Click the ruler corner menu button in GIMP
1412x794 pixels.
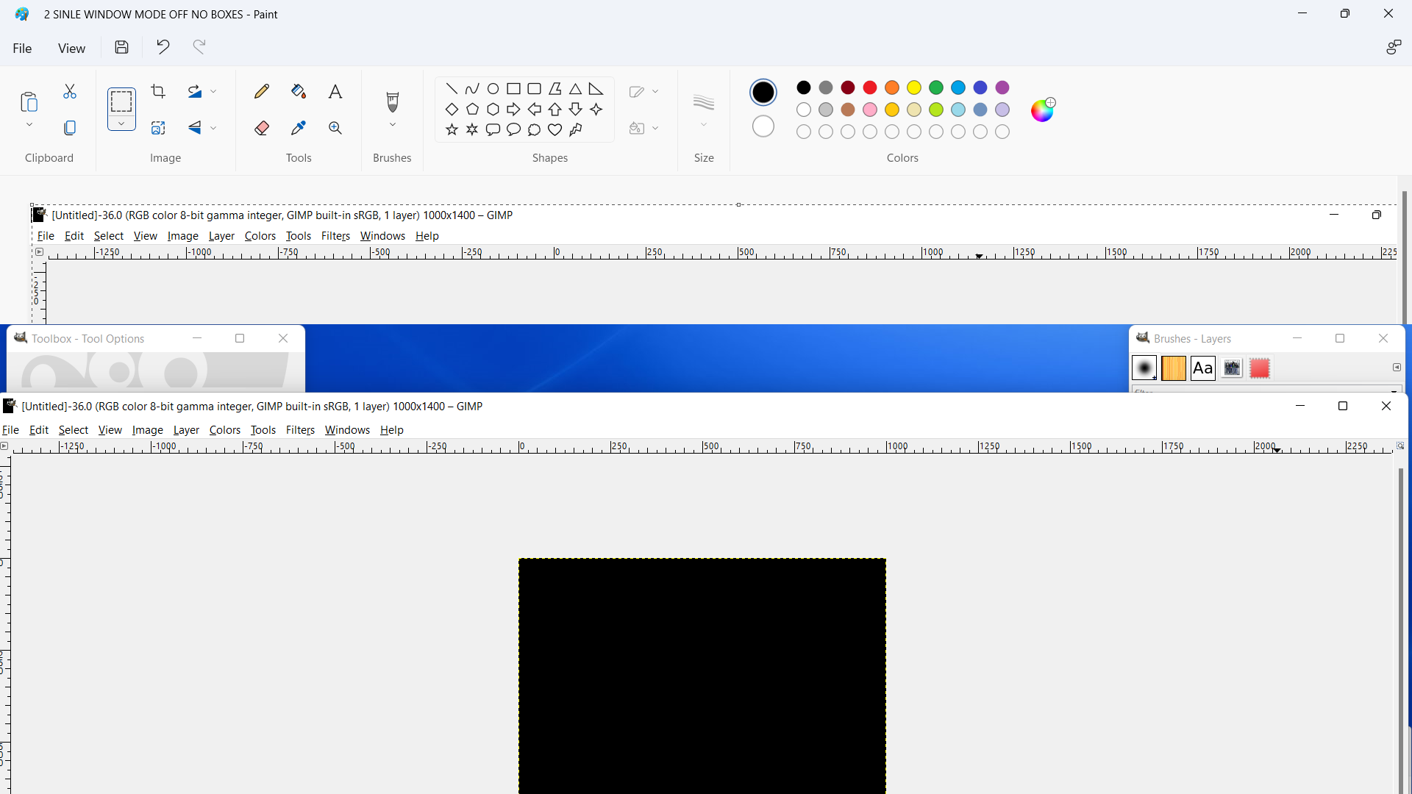tap(4, 446)
